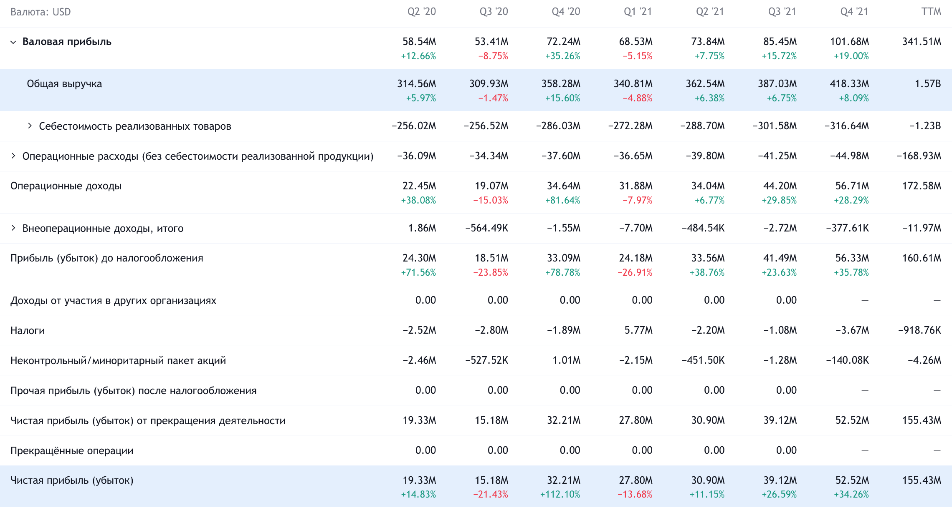
Task: Click non-operating income value 1.86M
Action: (x=422, y=228)
